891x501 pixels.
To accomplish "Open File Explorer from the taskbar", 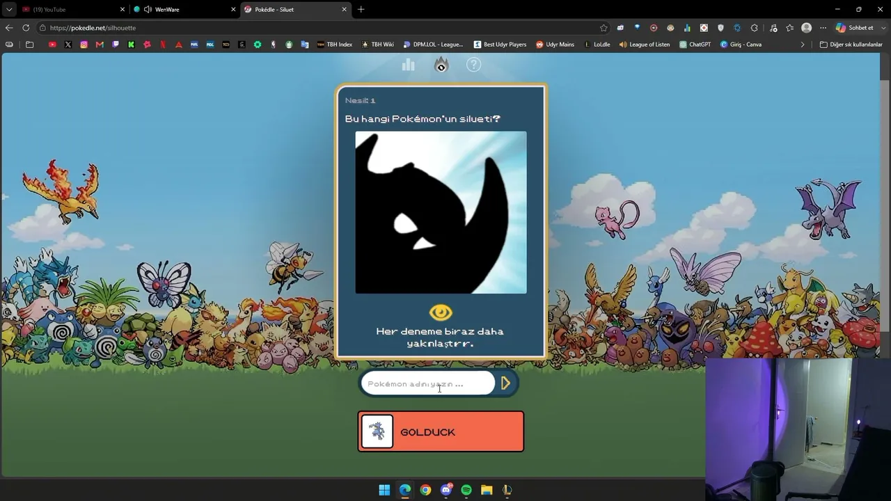I will pyautogui.click(x=487, y=490).
